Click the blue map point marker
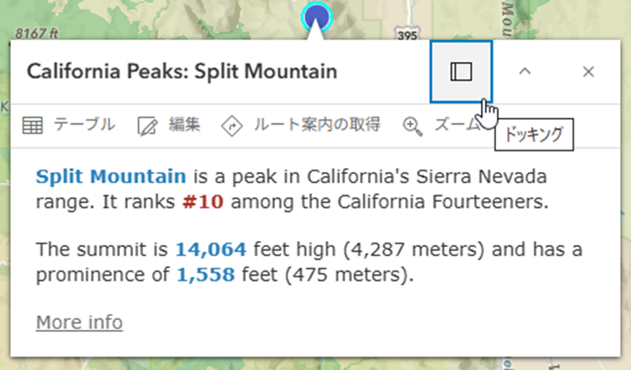 pyautogui.click(x=317, y=16)
